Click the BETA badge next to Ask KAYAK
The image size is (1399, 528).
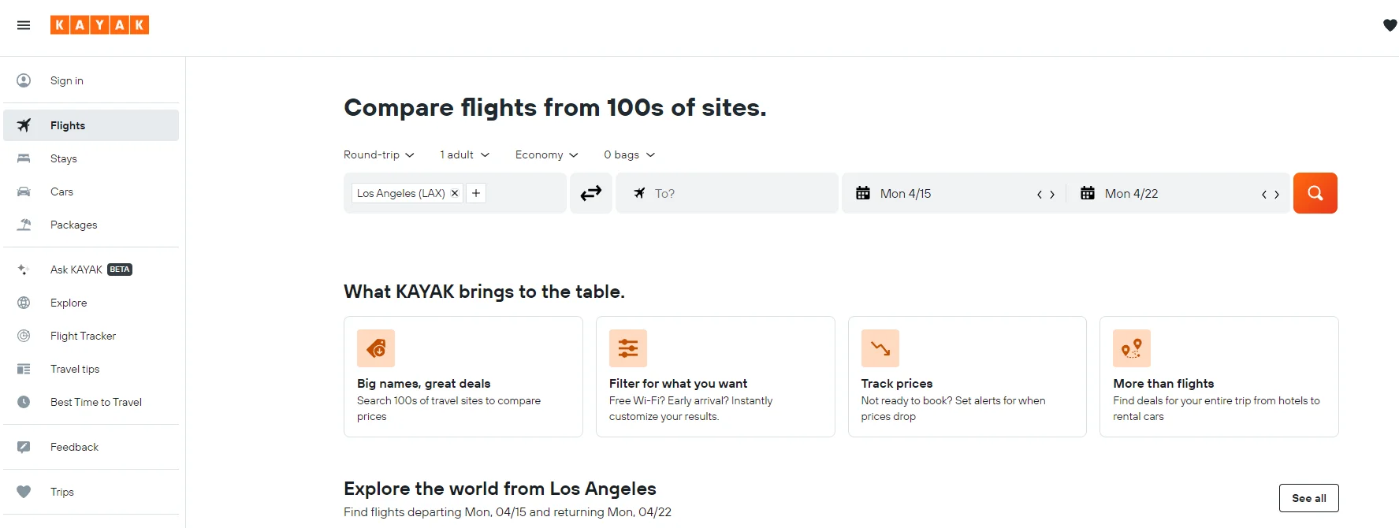(120, 270)
